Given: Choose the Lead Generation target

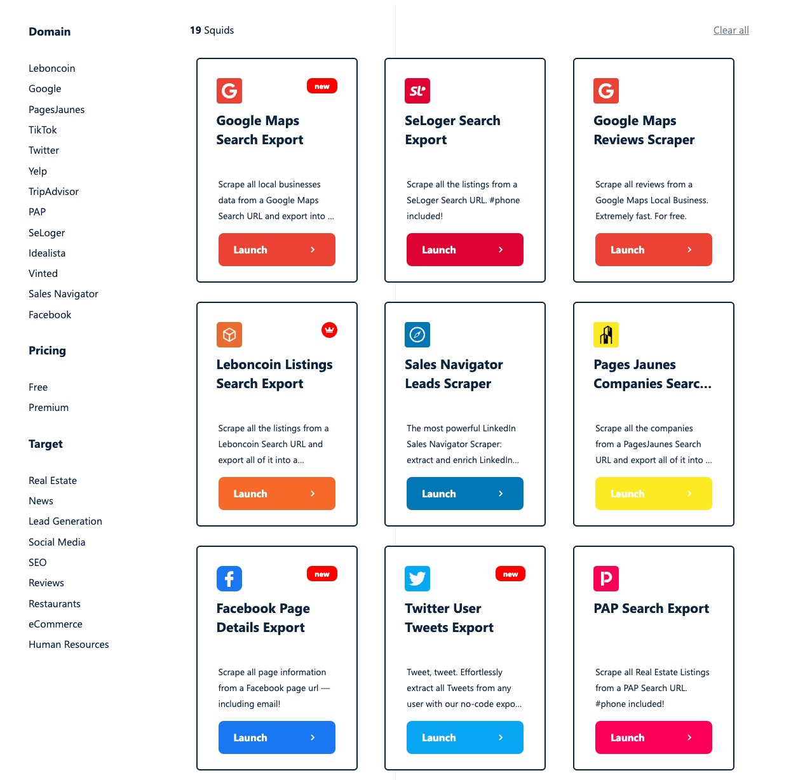Looking at the screenshot, I should (x=65, y=521).
